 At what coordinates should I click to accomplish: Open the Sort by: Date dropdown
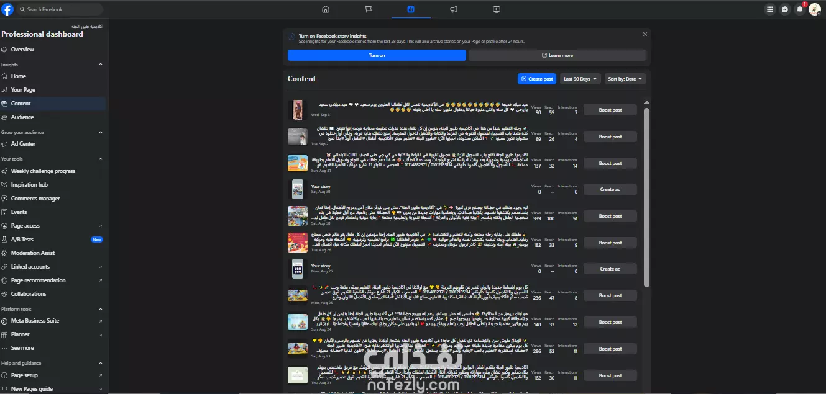[x=625, y=79]
